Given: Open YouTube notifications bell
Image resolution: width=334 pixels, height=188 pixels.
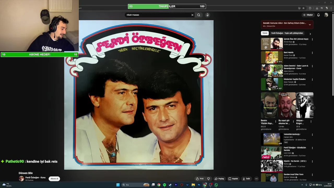Looking at the screenshot, I should point(318,15).
